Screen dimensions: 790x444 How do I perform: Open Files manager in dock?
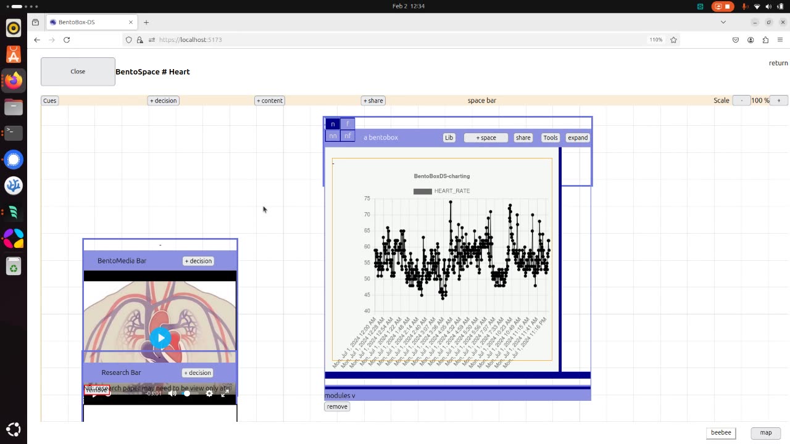(14, 107)
